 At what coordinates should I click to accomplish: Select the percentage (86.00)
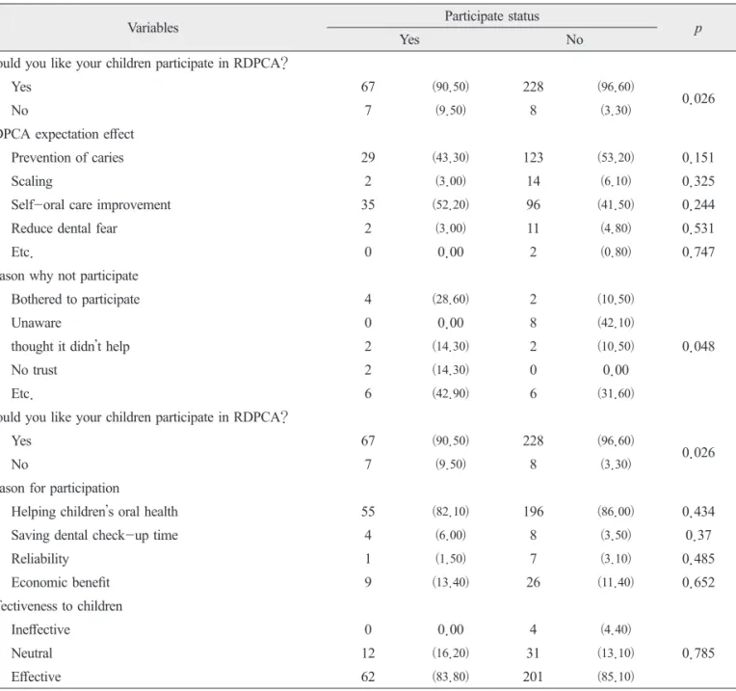(x=616, y=511)
